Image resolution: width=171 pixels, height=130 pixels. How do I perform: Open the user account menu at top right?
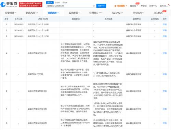pyautogui.click(x=165, y=6)
